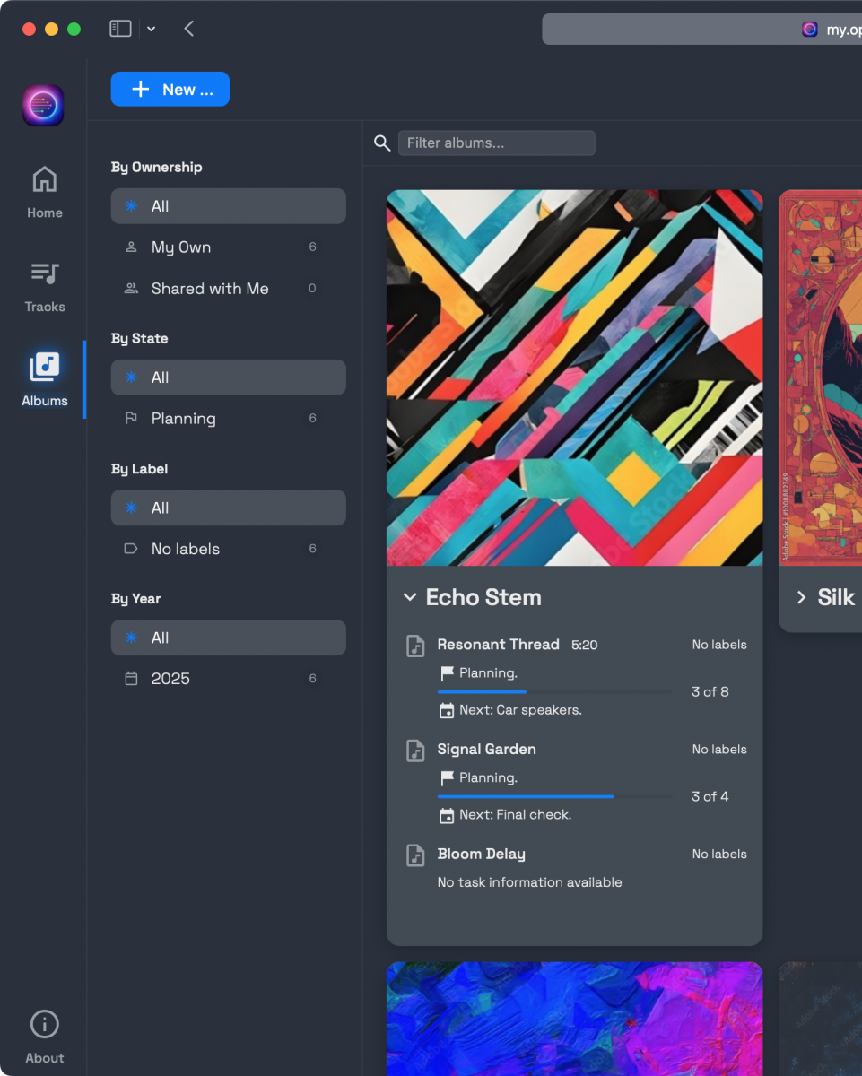
Task: Collapse the Echo Stem album
Action: tap(410, 597)
